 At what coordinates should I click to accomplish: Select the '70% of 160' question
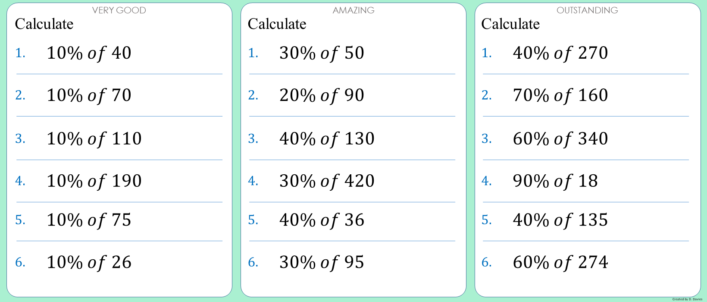(x=560, y=95)
